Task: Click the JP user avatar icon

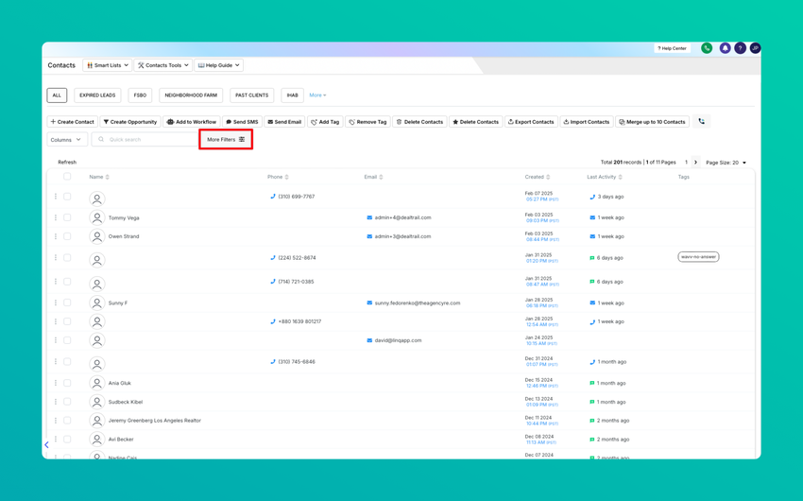Action: 755,48
